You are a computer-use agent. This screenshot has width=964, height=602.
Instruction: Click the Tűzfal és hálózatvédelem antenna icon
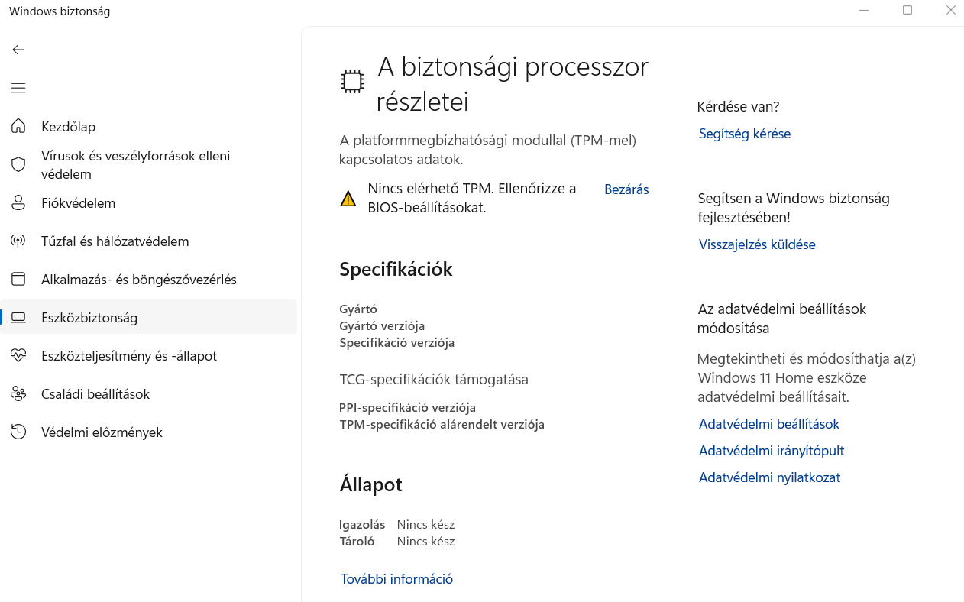(18, 241)
